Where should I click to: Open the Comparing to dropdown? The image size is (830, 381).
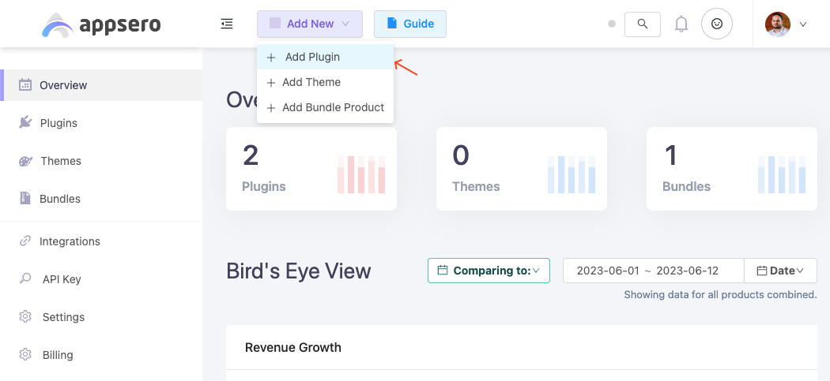(x=489, y=271)
